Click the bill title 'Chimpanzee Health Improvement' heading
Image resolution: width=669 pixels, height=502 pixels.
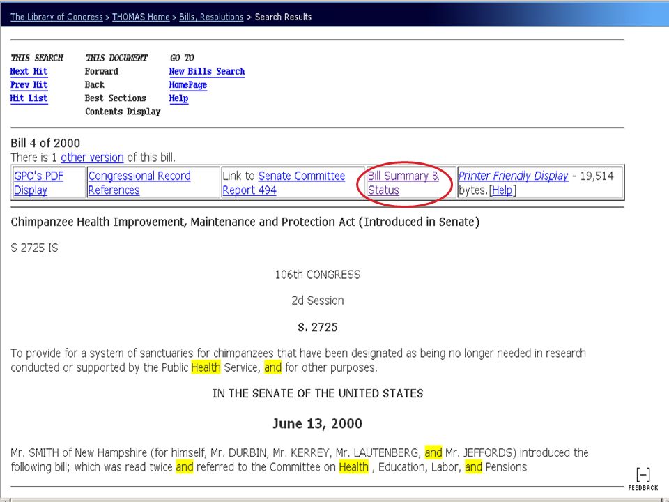(x=245, y=222)
